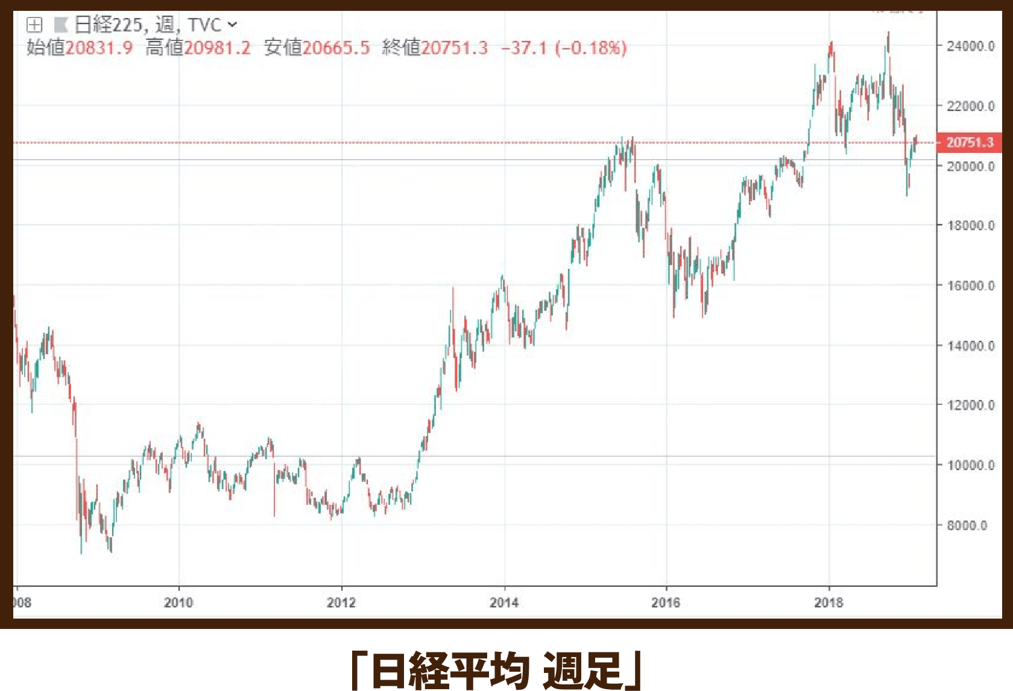Viewport: 1013px width, 691px height.
Task: Click the 12000.0 price axis label
Action: point(970,405)
